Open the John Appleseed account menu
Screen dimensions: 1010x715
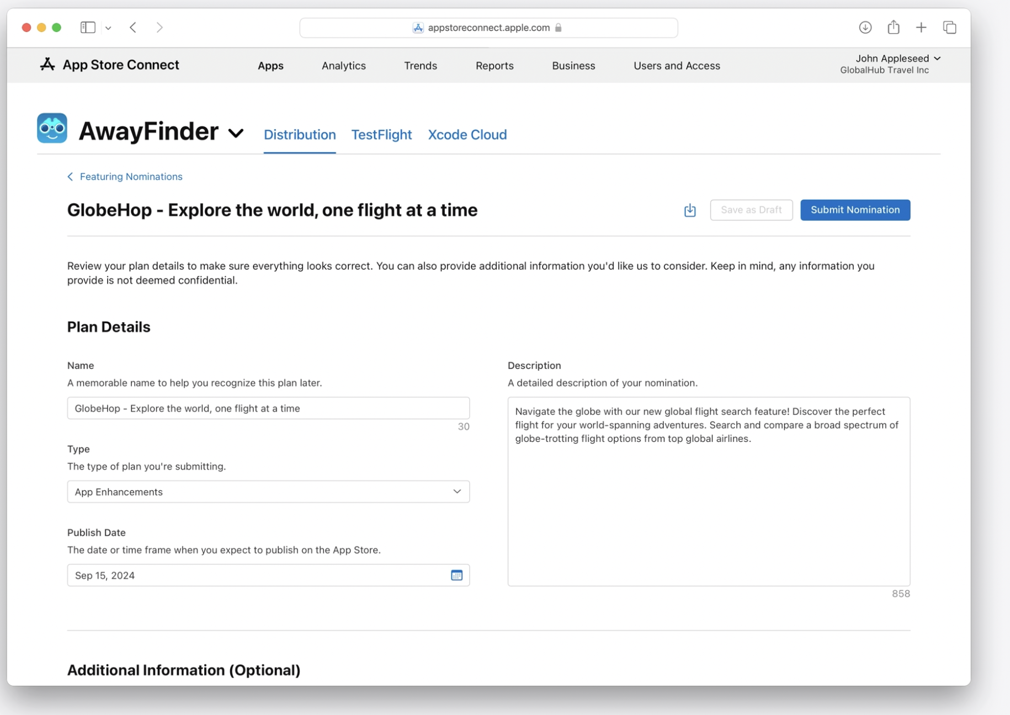[x=898, y=58]
